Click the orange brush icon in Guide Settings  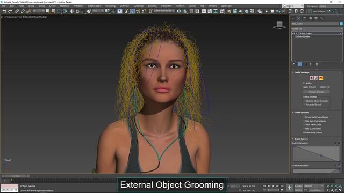tap(321, 78)
